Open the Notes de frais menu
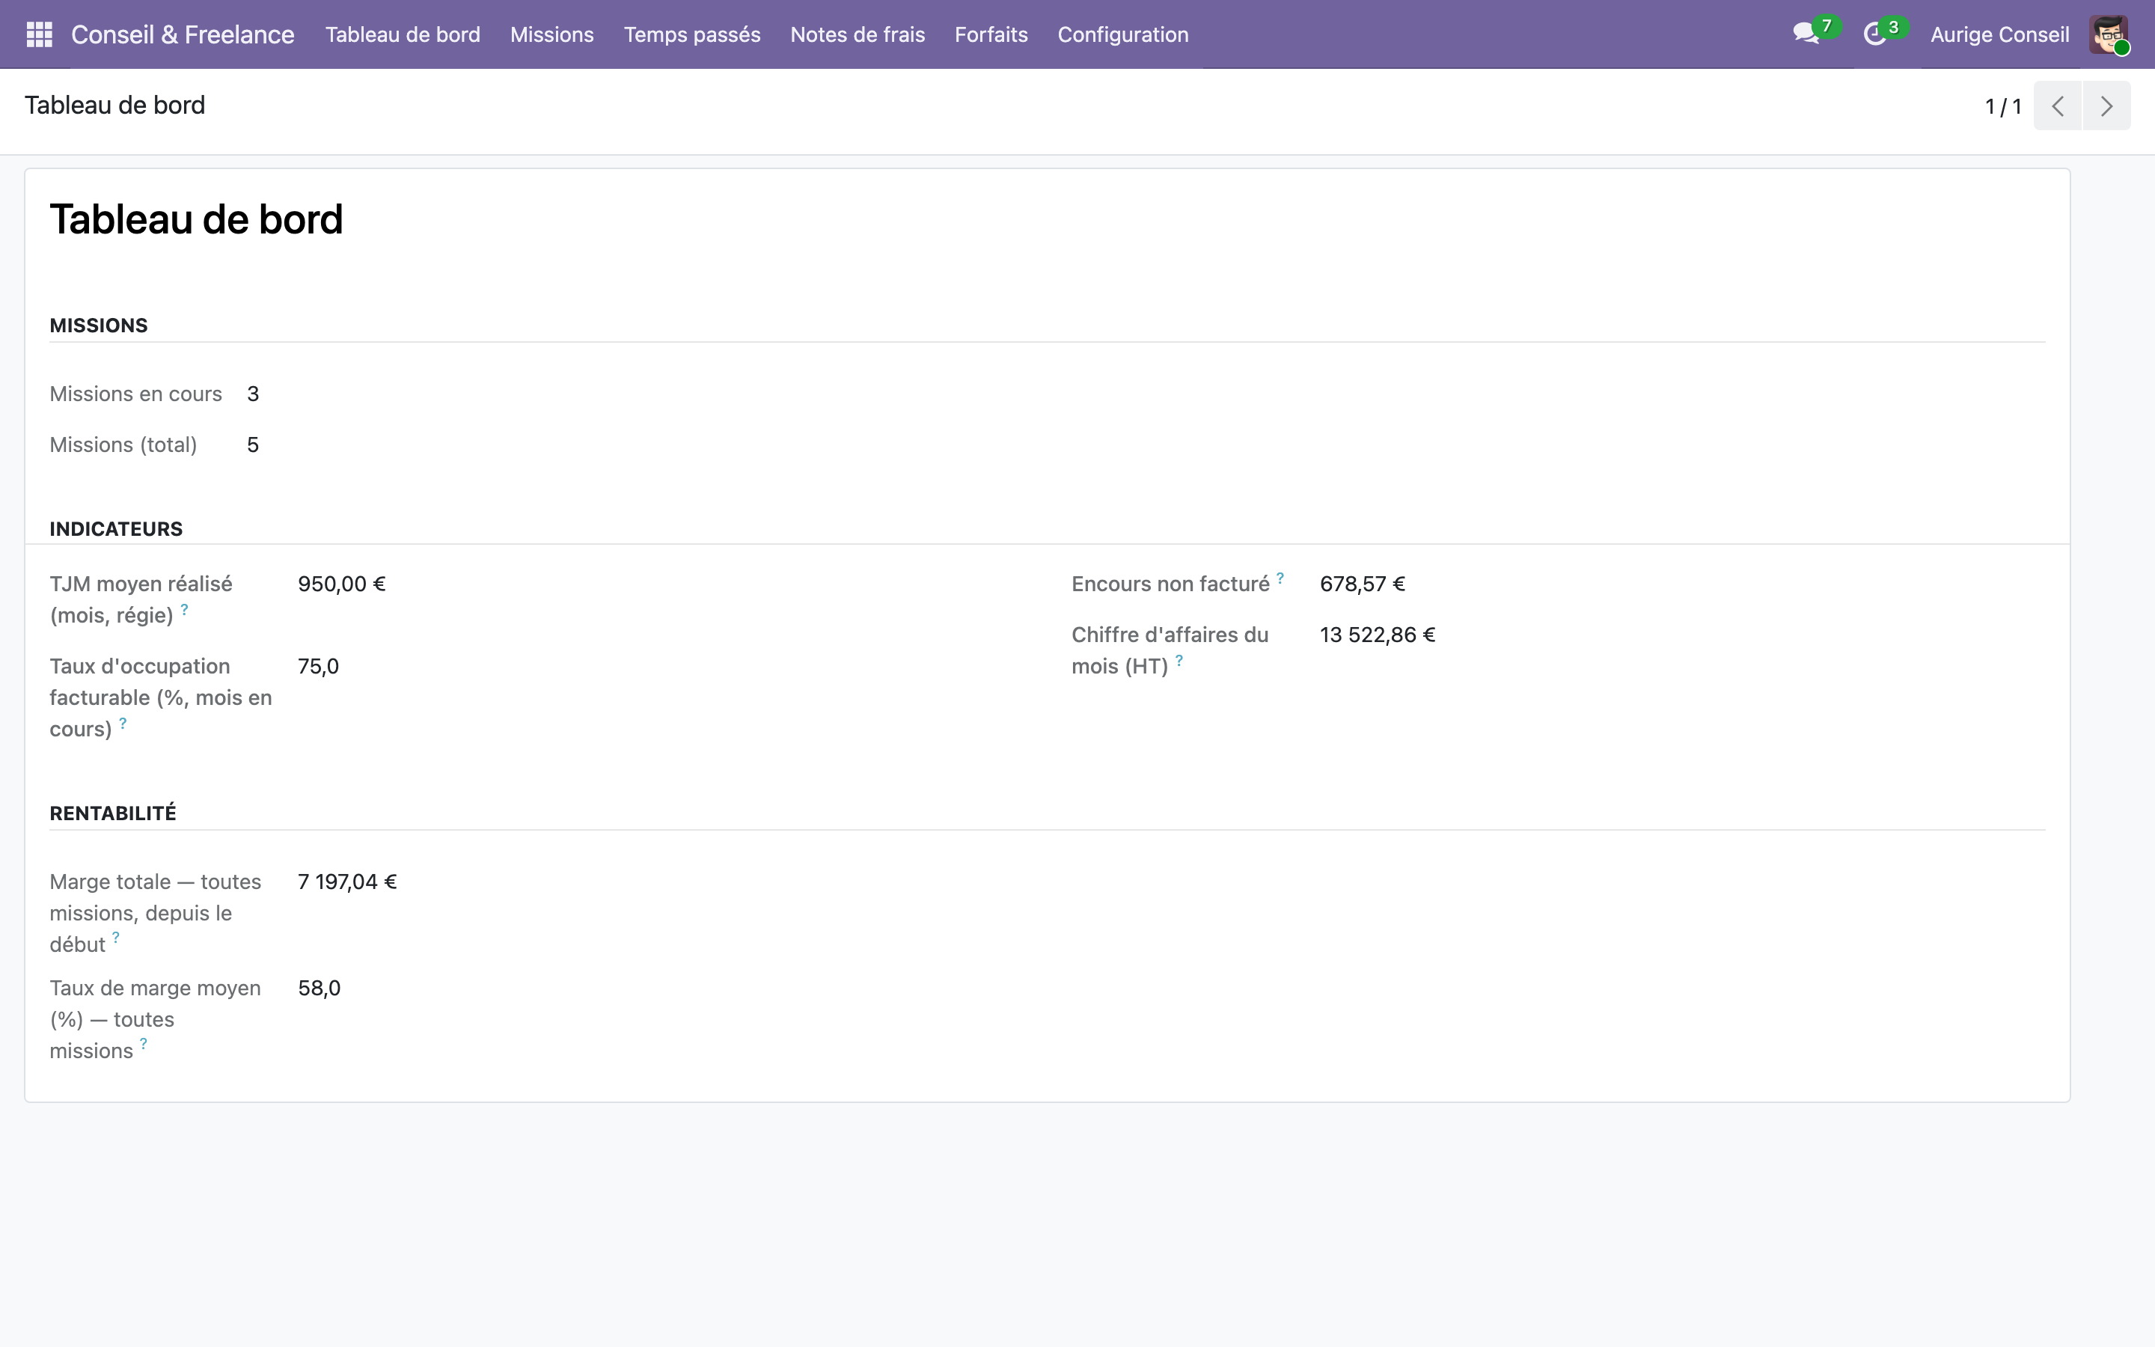This screenshot has width=2155, height=1347. click(x=857, y=34)
